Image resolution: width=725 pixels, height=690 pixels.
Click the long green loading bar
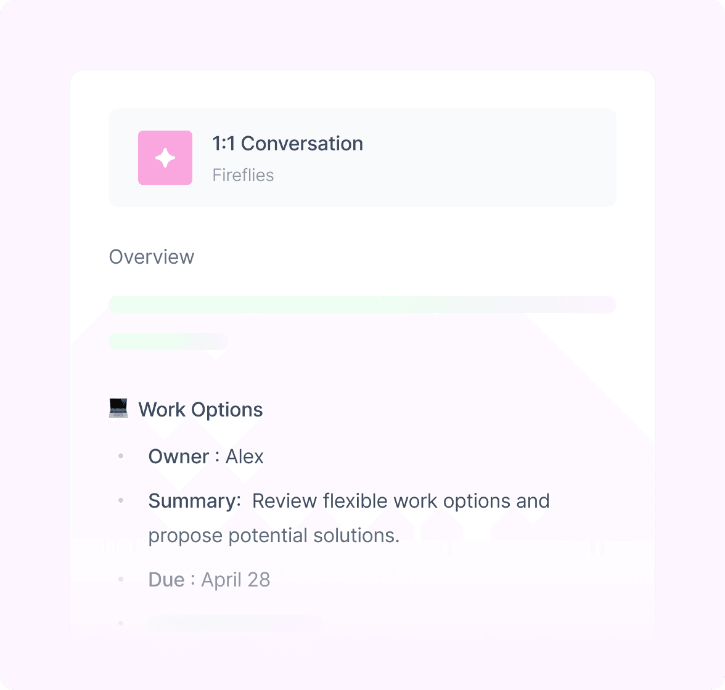click(x=362, y=304)
